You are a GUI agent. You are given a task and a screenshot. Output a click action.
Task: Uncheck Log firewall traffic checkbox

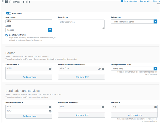click(7, 35)
